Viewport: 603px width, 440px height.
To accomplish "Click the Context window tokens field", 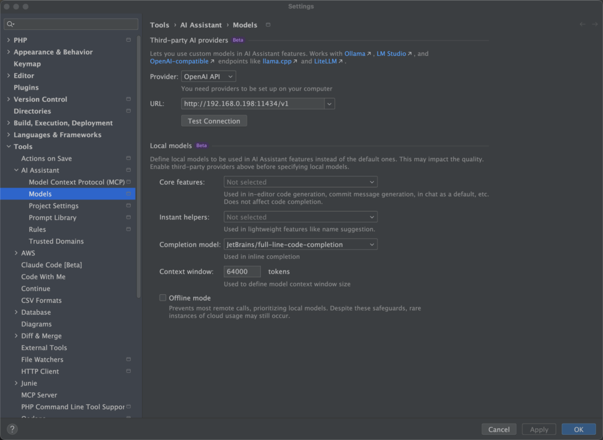I will pos(242,272).
